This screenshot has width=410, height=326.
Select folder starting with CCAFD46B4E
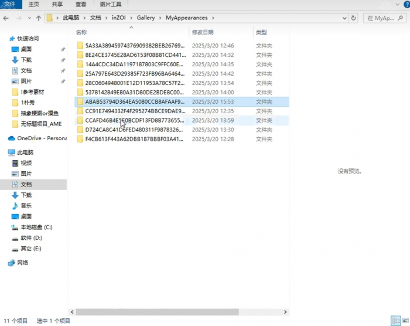135,120
